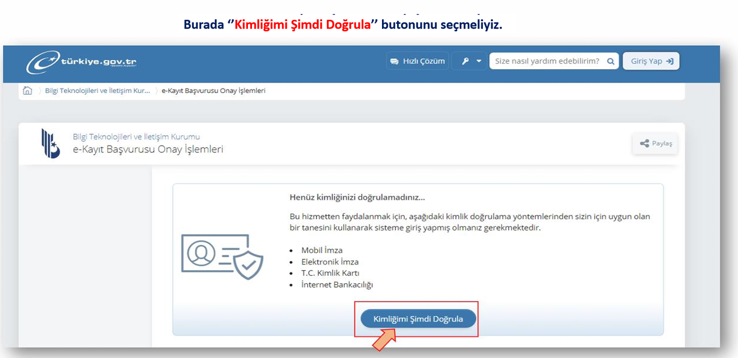This screenshot has width=738, height=358.
Task: Open the Hızlı Çözüm quick help
Action: pos(417,61)
